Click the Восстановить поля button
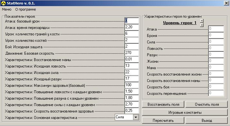Viewport: 230px width, 126px height. point(163,104)
